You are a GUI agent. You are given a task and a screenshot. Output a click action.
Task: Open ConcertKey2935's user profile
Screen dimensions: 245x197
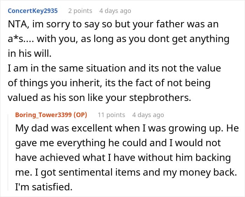coord(33,11)
